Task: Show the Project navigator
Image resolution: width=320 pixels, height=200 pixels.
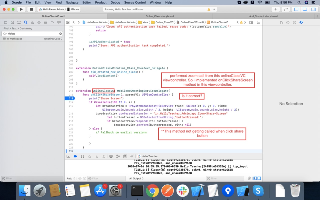Action: (5, 22)
